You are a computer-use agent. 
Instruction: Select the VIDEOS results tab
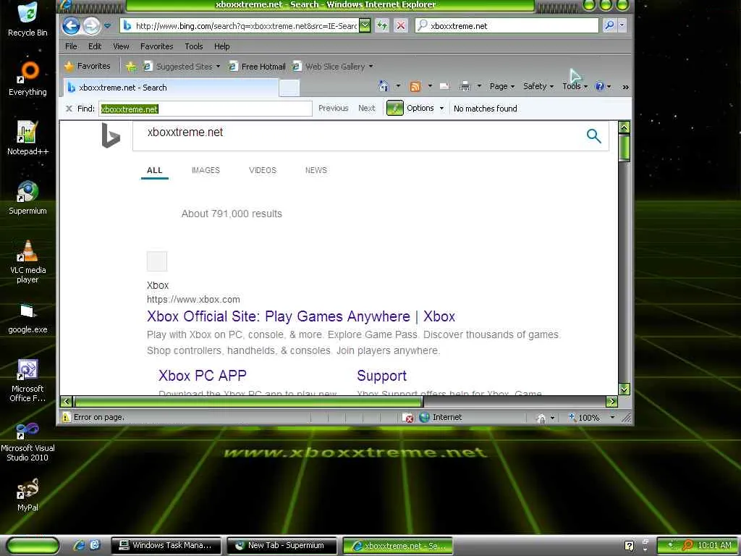coord(262,170)
